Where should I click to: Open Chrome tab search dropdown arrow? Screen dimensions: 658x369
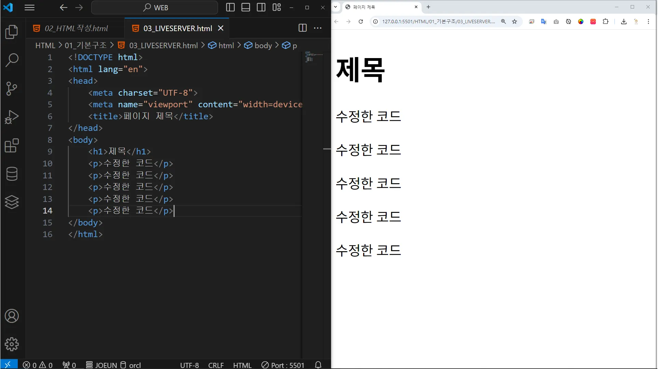(x=335, y=7)
